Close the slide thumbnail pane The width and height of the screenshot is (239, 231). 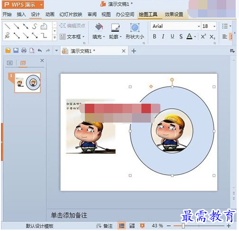pyautogui.click(x=42, y=60)
